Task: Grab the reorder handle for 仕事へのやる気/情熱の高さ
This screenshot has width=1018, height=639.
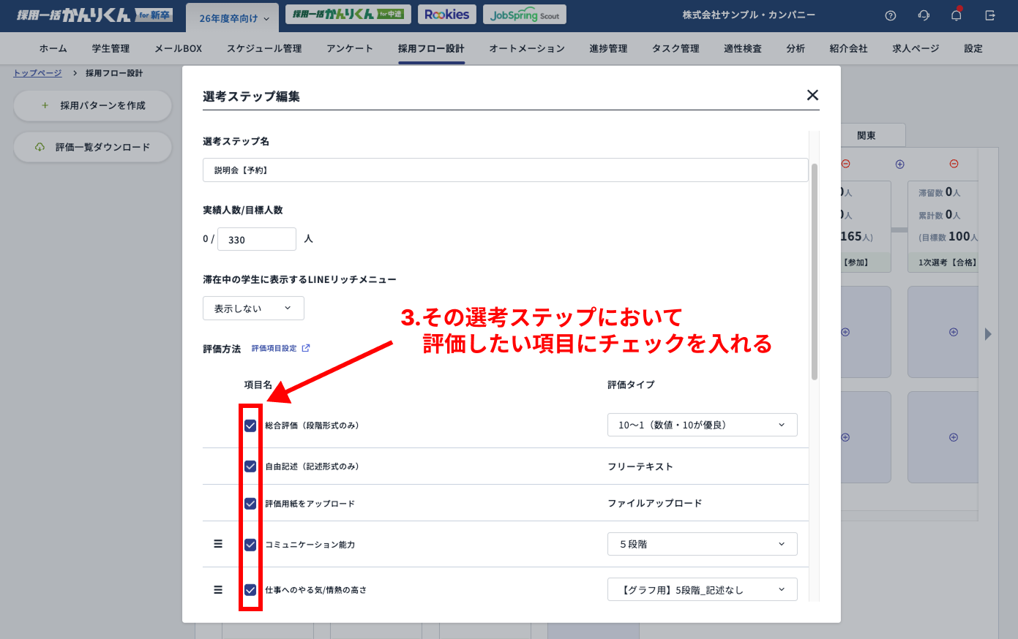Action: (218, 589)
